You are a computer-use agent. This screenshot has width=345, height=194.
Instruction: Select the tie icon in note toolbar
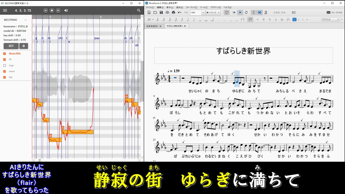pos(243,19)
